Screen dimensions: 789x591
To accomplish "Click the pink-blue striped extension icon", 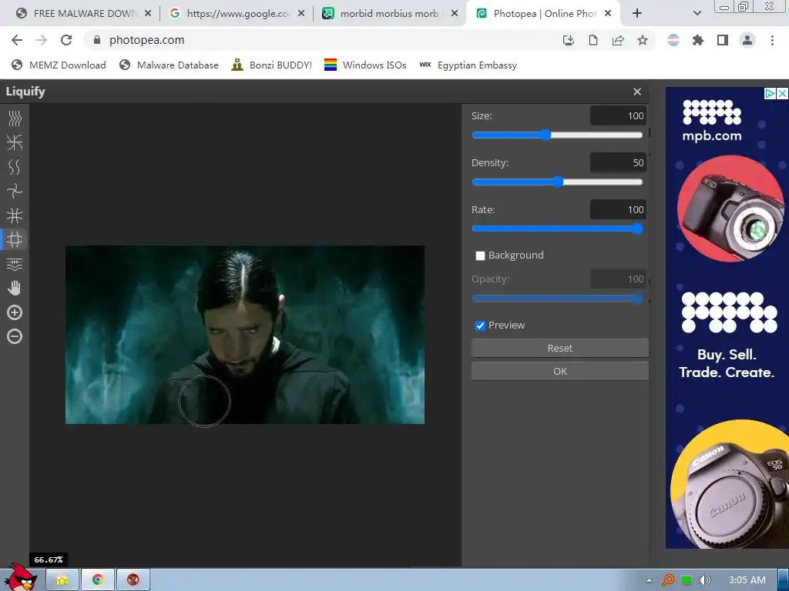I will tap(673, 40).
